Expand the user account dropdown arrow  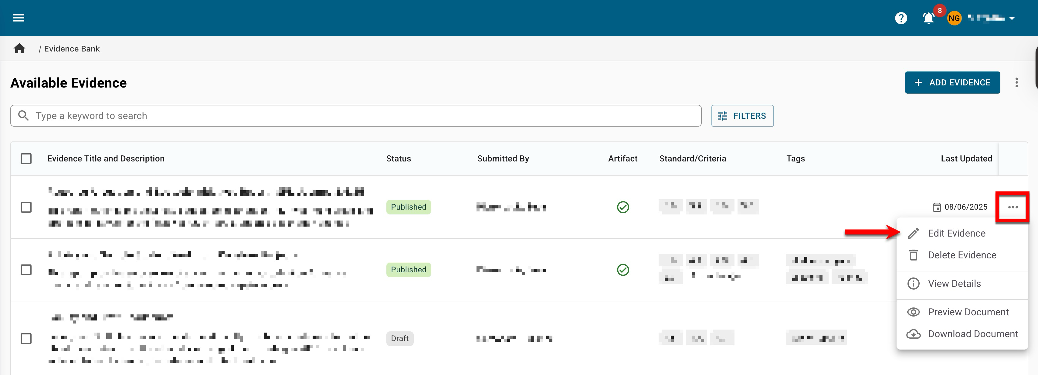point(1012,18)
